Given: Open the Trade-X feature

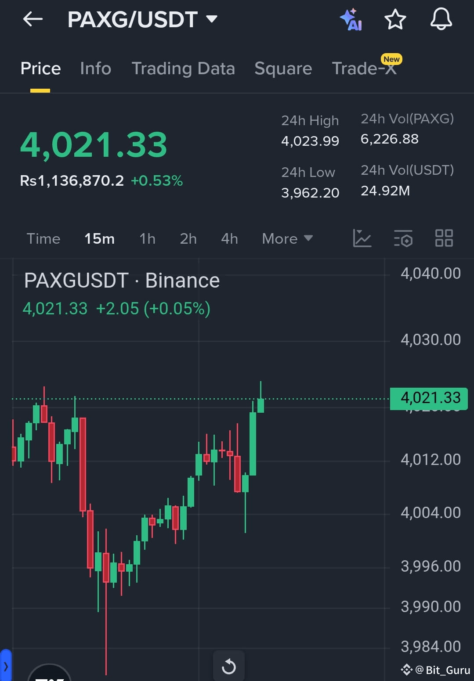Looking at the screenshot, I should [x=364, y=68].
